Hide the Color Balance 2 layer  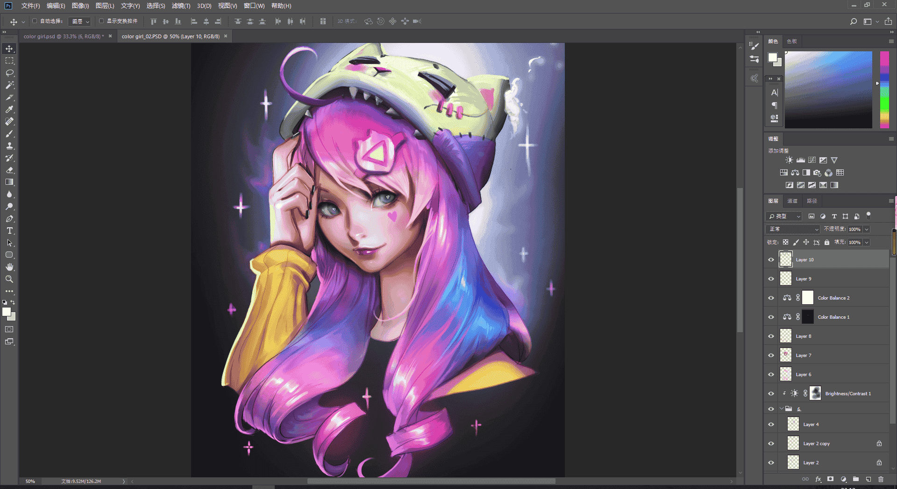(x=771, y=298)
